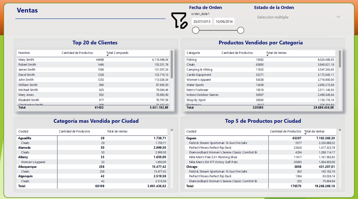This screenshot has height=199, width=358.
Task: Click the Ventas page title
Action: (27, 10)
